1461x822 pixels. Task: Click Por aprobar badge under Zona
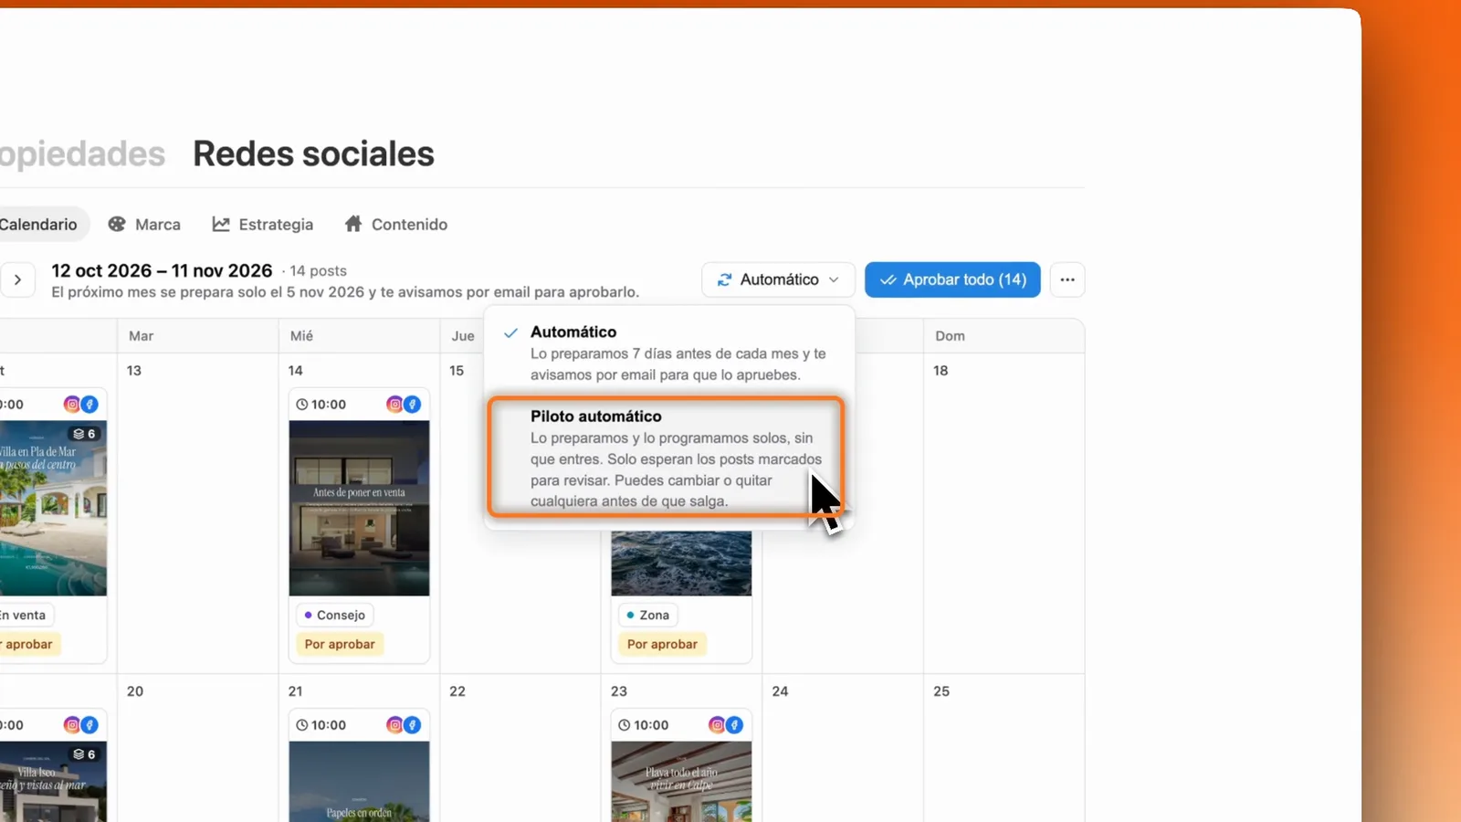point(662,644)
